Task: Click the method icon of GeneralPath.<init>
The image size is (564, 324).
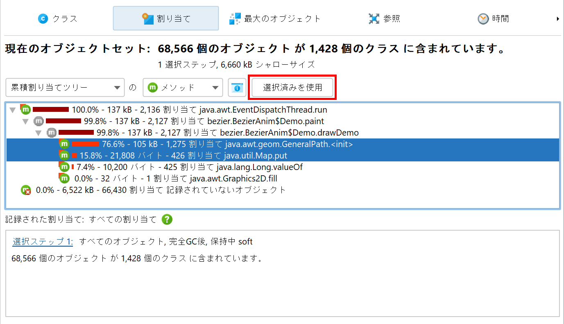Action: (x=64, y=144)
